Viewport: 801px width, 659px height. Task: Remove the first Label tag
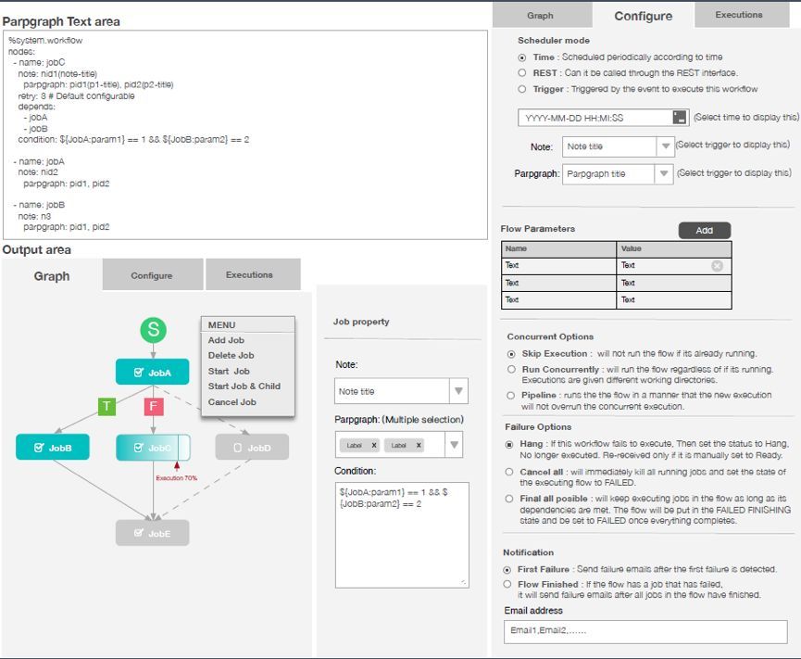click(x=374, y=445)
